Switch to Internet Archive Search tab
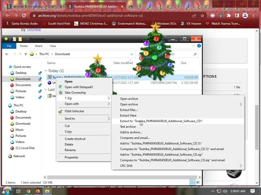Screen dimensions: 261x195 click(35, 7)
